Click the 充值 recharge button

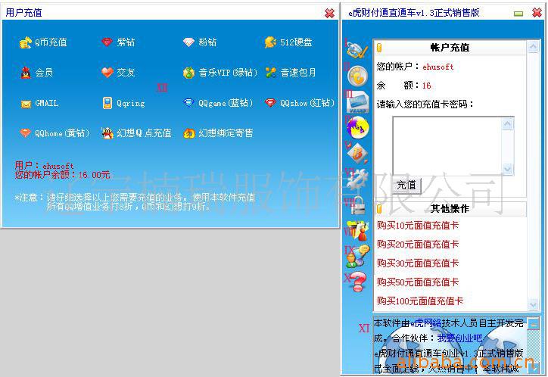(406, 185)
